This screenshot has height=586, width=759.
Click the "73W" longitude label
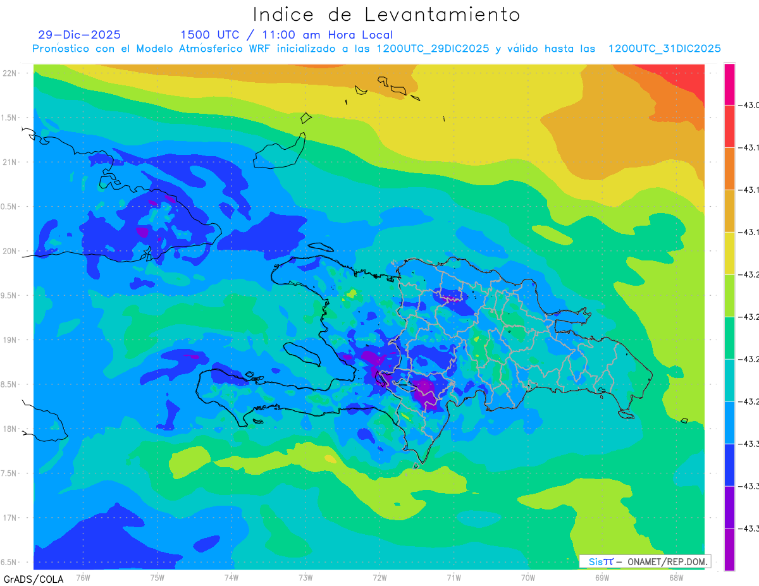[305, 577]
